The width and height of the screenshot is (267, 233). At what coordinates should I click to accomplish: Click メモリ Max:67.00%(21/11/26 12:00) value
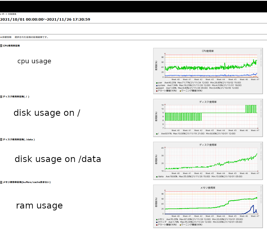click(195, 219)
